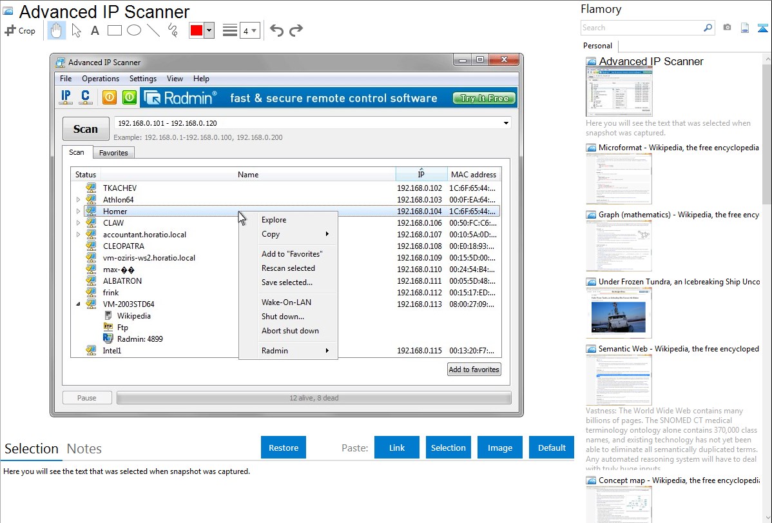This screenshot has height=523, width=772.
Task: Collapse the VM-2003STD64 node
Action: pos(78,304)
